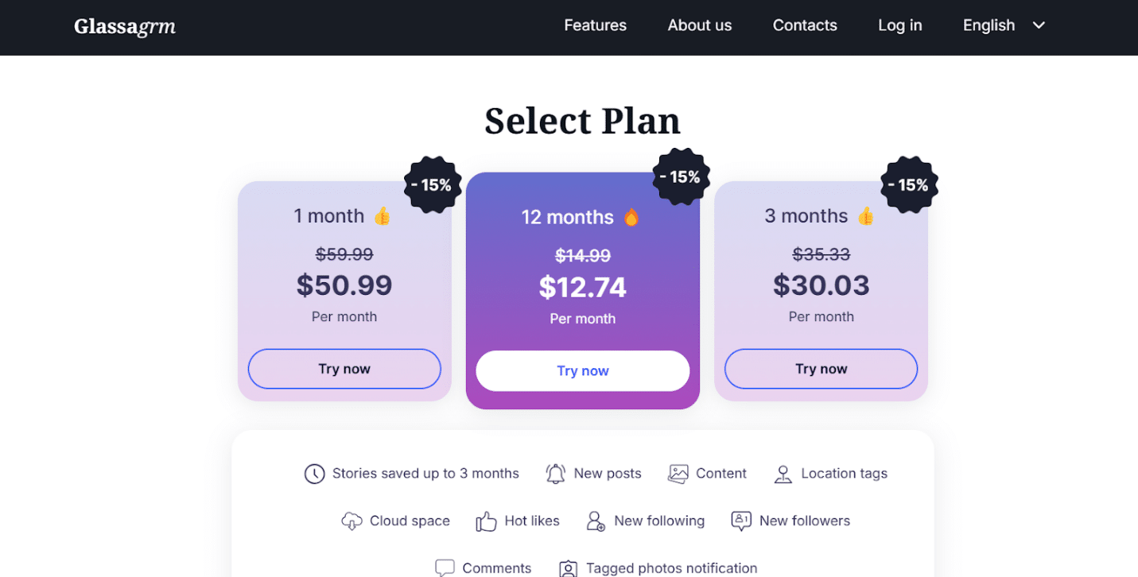Click the Cloud space cloud icon
This screenshot has width=1138, height=577.
351,521
